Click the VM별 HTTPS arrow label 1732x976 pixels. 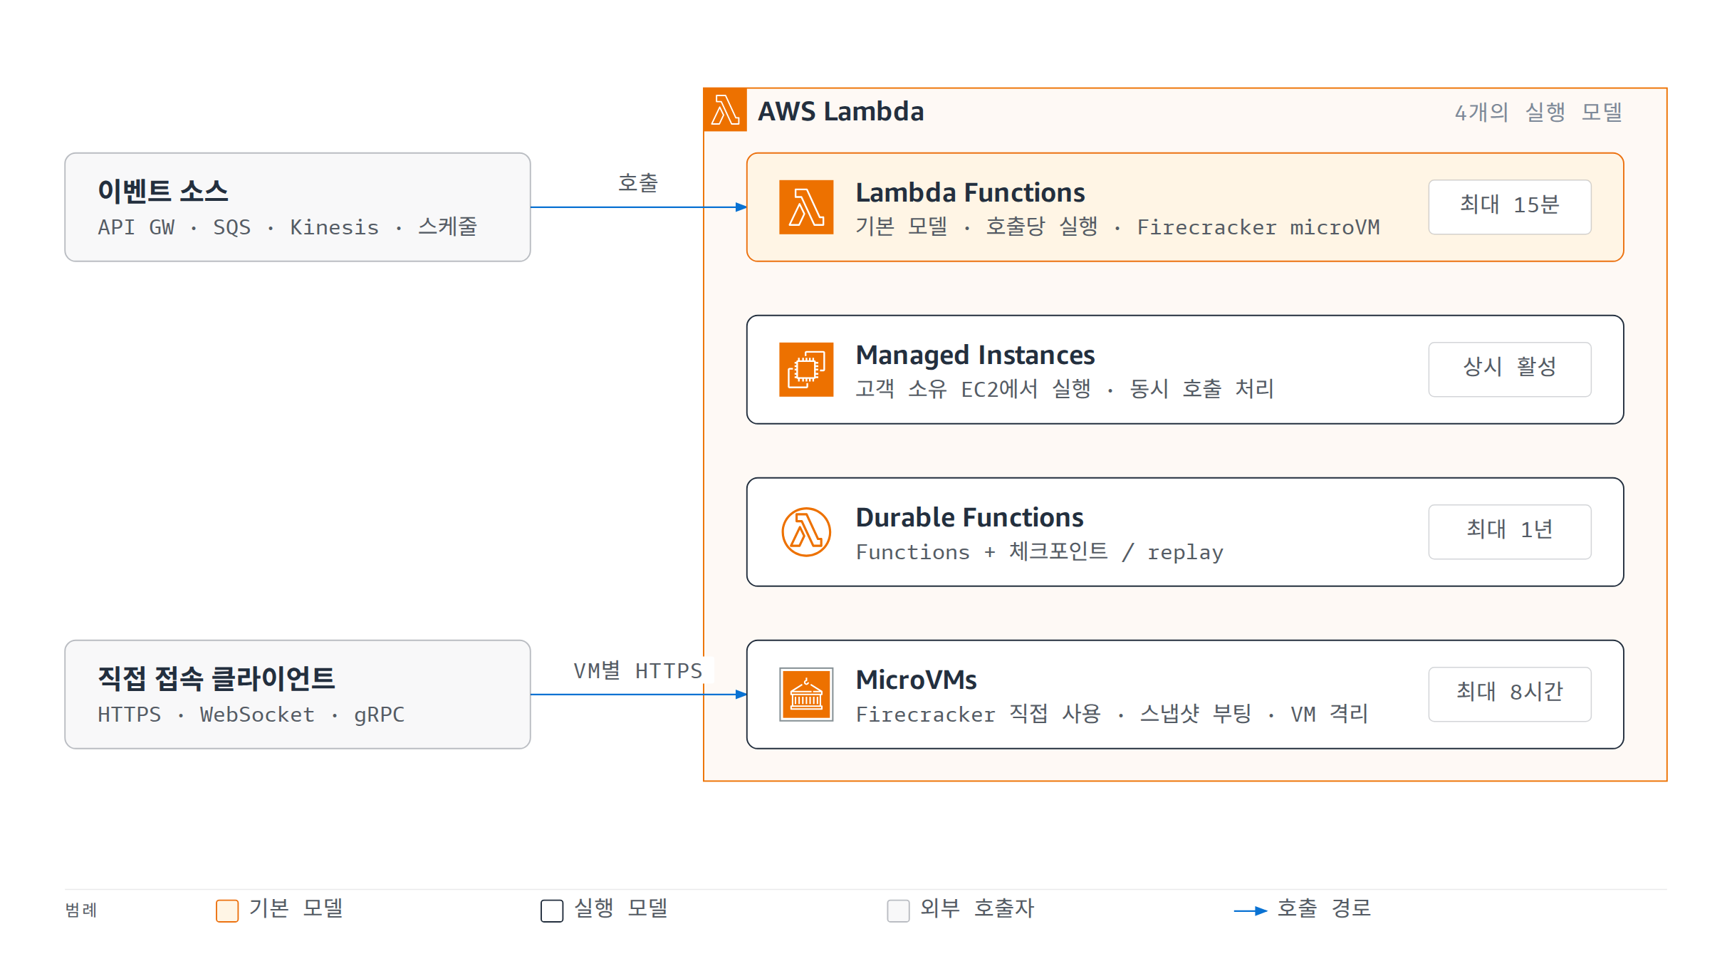(638, 670)
